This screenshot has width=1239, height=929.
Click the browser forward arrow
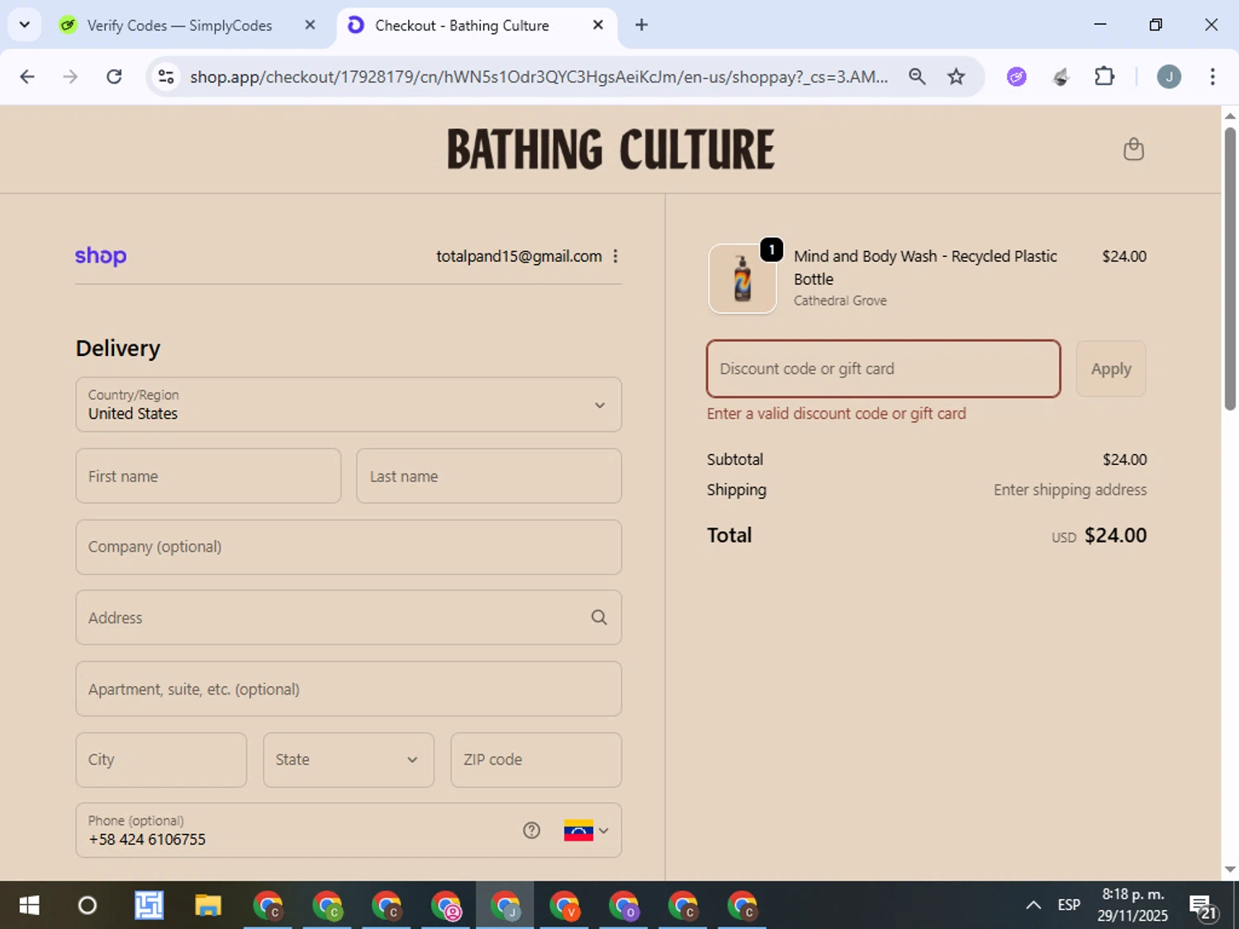coord(70,77)
